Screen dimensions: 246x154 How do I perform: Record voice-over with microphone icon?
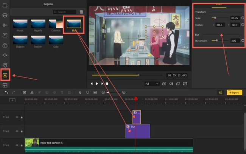coord(80,92)
